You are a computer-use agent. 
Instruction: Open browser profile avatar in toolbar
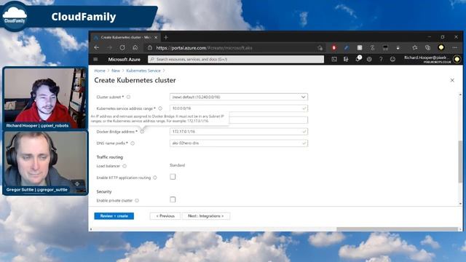(x=441, y=47)
